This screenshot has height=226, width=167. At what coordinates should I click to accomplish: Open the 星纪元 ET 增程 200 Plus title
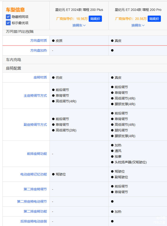coord(79,10)
